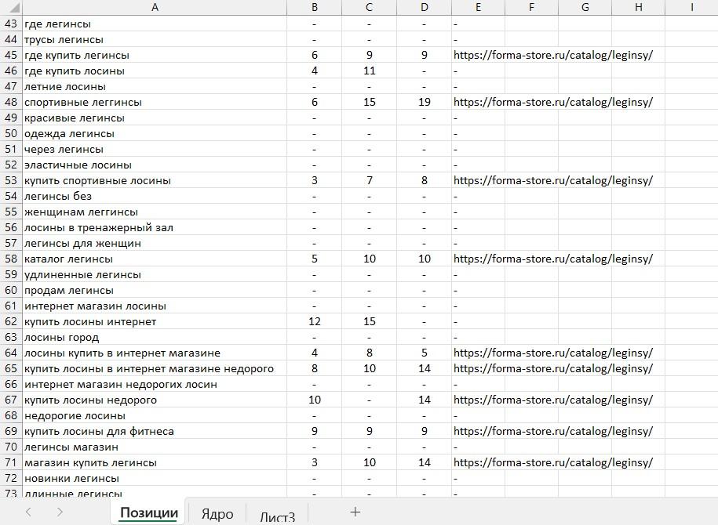Select cell 'лосины купить в интернет магазине'
718x525 pixels.
(x=155, y=353)
